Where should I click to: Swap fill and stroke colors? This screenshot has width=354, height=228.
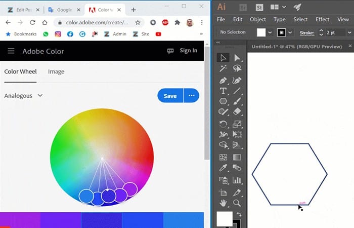click(239, 214)
